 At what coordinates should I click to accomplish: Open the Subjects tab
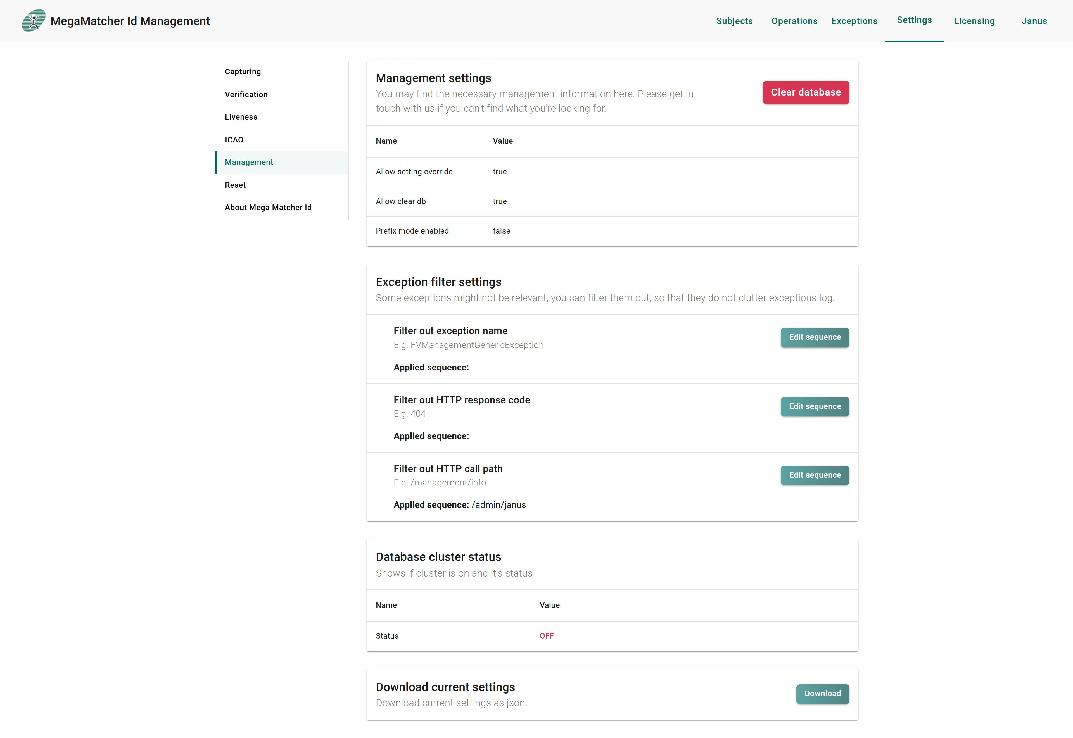point(734,21)
